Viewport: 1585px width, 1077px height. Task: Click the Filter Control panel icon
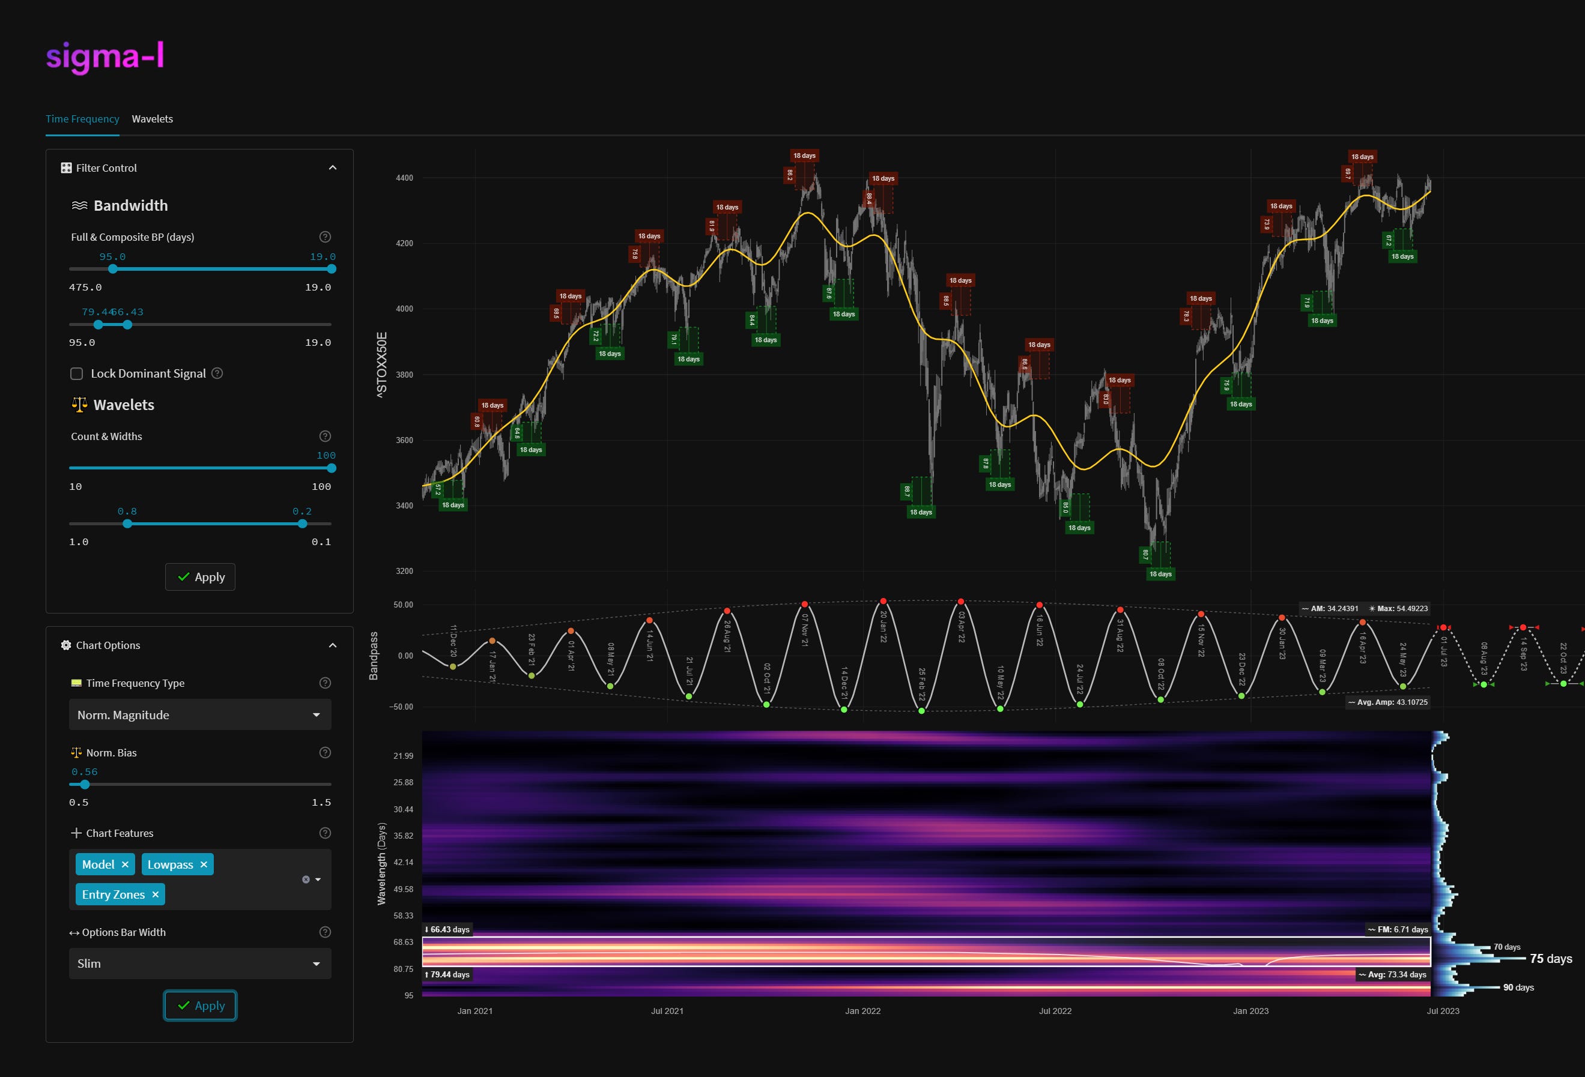tap(66, 167)
